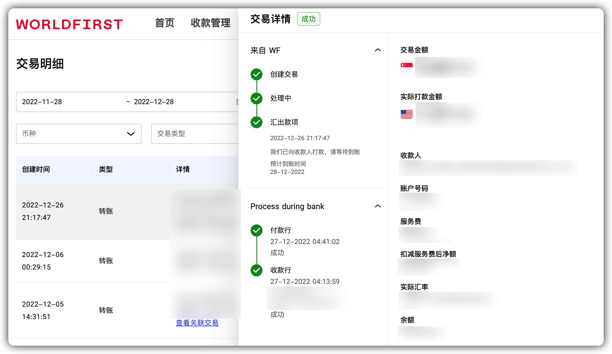
Task: Click the green check beside 收款行
Action: point(256,270)
